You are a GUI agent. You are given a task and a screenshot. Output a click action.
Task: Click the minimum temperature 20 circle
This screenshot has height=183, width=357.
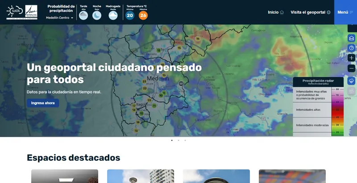[130, 16]
